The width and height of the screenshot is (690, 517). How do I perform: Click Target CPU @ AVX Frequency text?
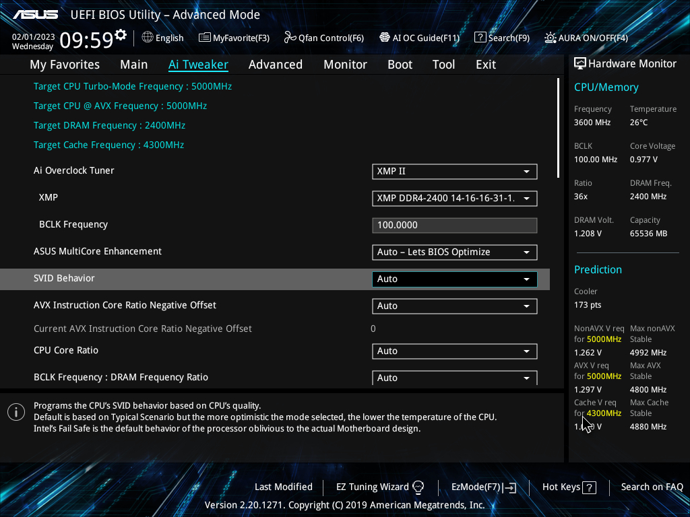[x=120, y=106]
